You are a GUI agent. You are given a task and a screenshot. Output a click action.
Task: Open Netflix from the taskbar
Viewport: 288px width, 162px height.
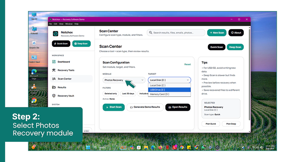coord(167,147)
